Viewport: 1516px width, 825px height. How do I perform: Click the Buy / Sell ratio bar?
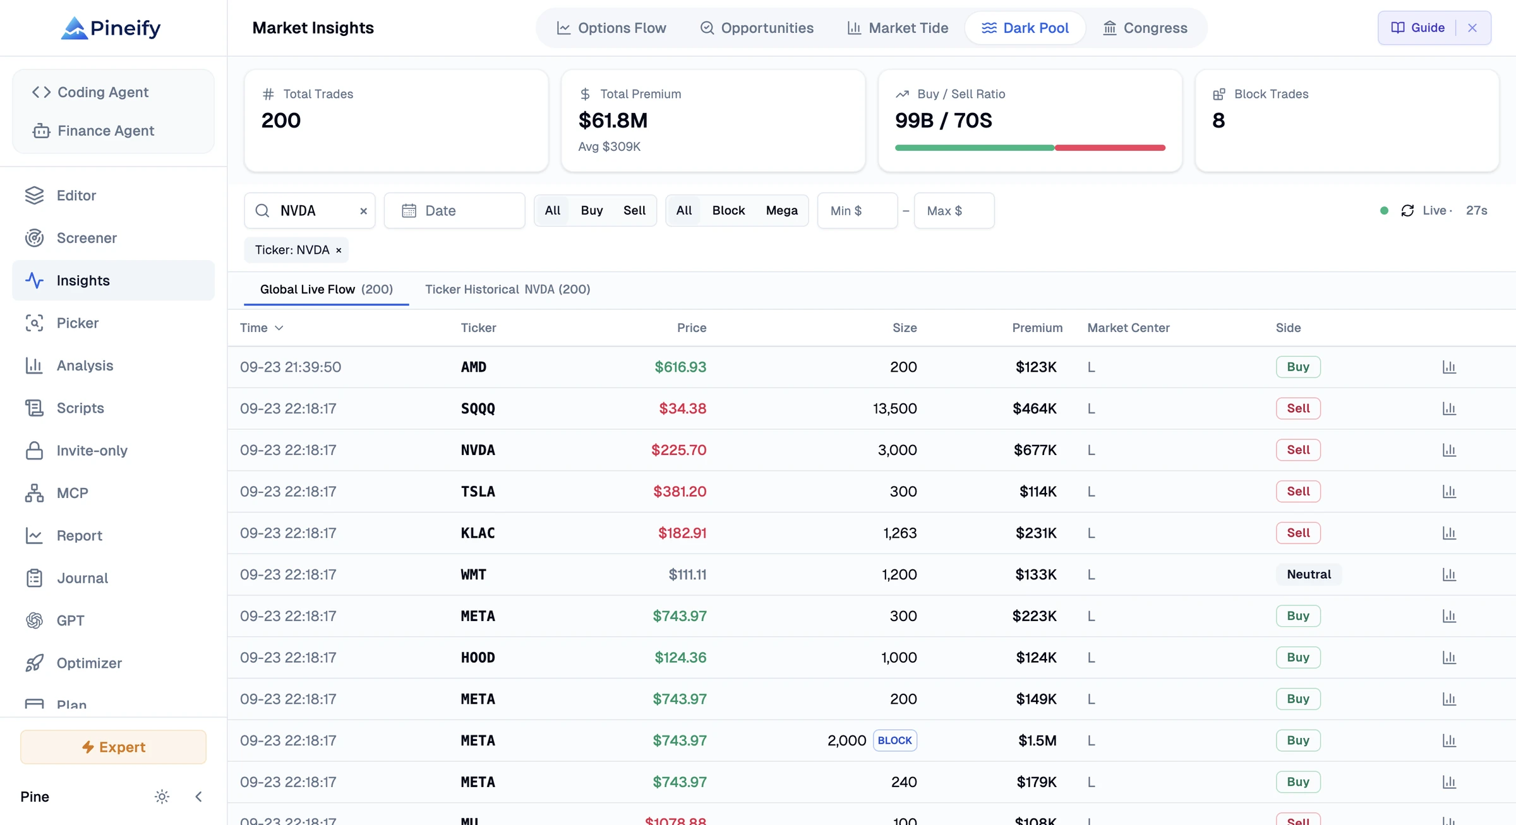(1030, 148)
